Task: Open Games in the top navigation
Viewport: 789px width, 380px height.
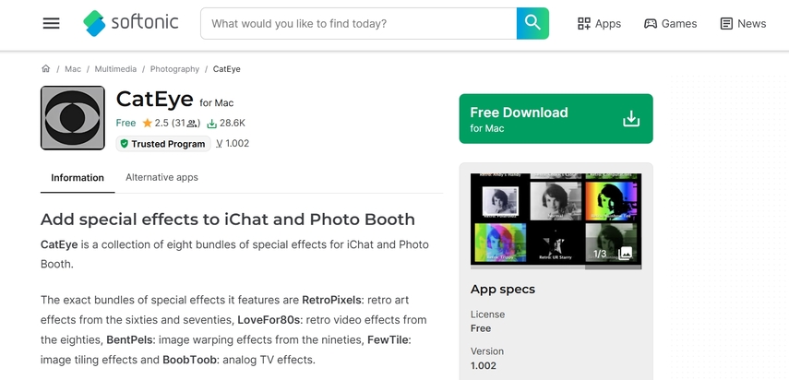Action: [670, 24]
